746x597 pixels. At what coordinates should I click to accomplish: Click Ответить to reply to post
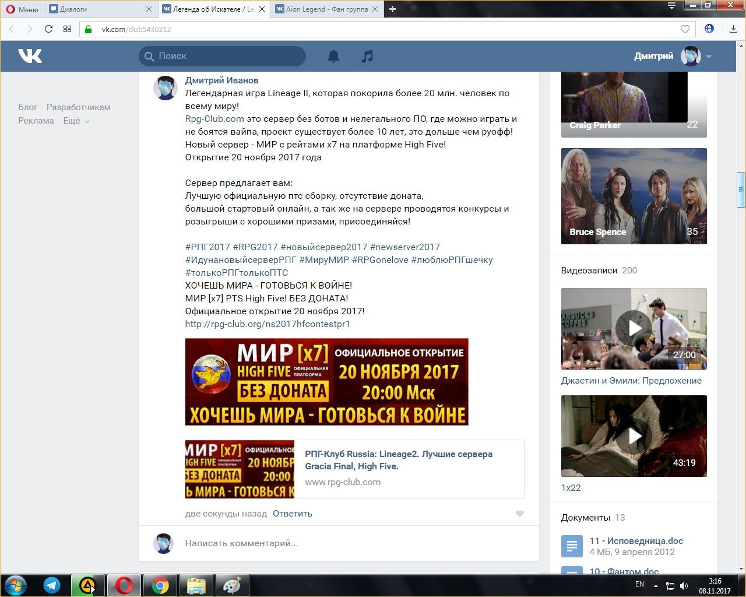293,514
